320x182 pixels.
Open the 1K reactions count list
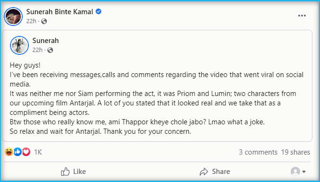[38, 152]
